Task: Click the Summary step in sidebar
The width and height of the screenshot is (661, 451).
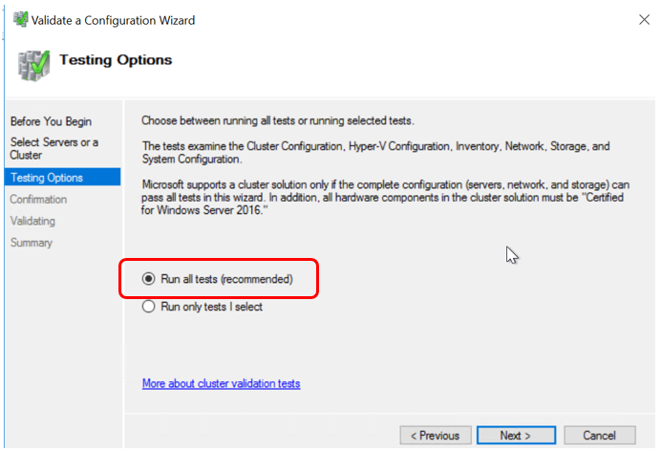Action: pyautogui.click(x=32, y=243)
